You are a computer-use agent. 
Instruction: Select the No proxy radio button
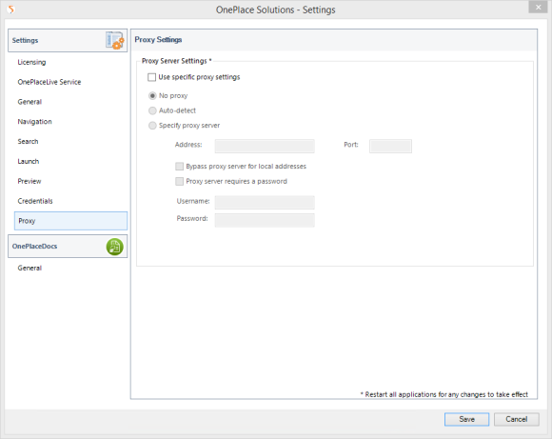[152, 96]
